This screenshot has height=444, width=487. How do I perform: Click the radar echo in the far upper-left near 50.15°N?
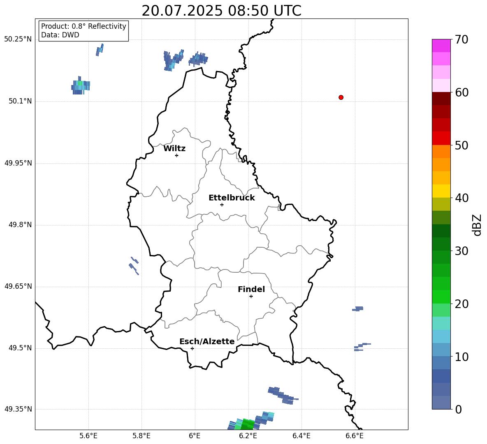click(81, 85)
